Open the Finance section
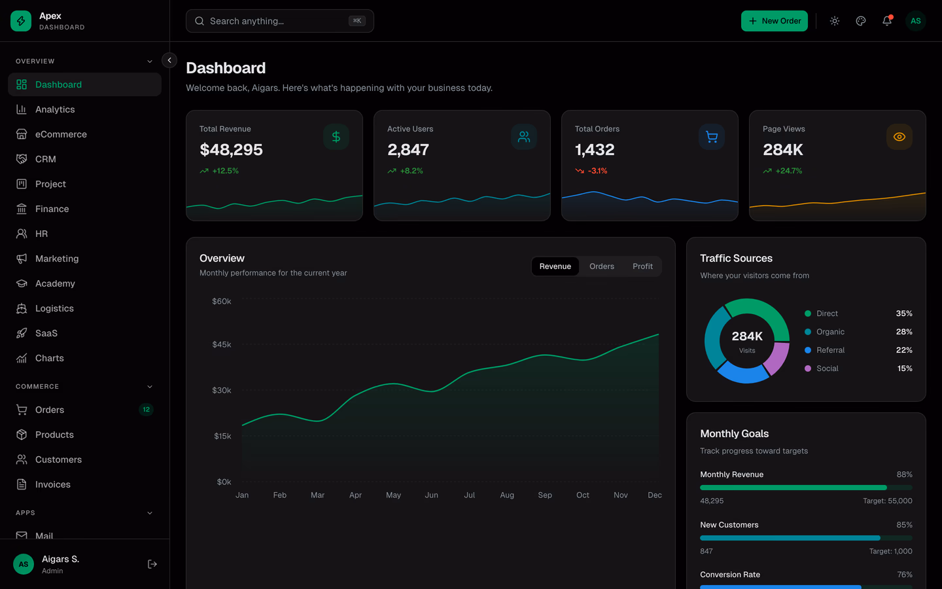The width and height of the screenshot is (942, 589). point(84,209)
